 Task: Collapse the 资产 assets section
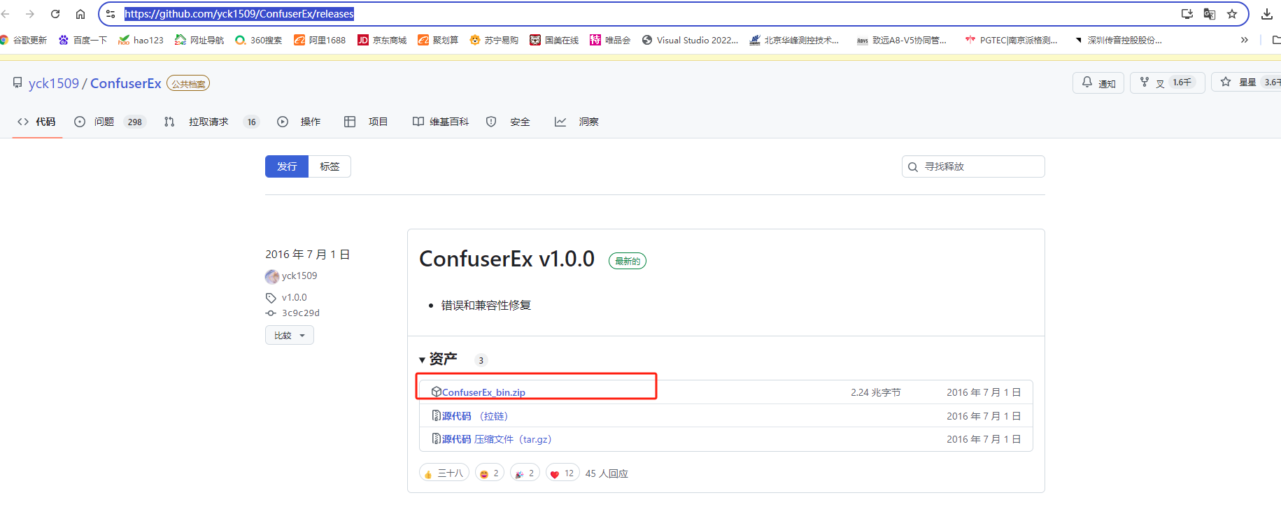[x=438, y=359]
